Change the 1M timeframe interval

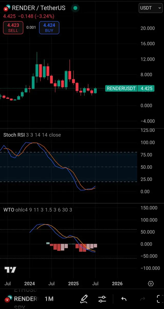coord(49,299)
